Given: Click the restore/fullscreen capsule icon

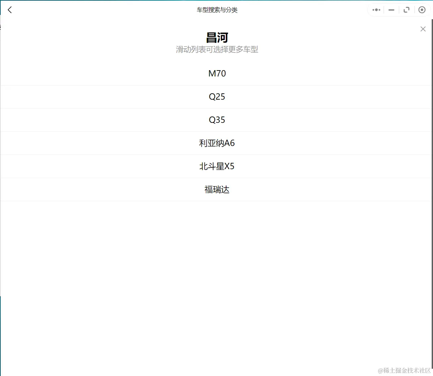Looking at the screenshot, I should tap(406, 10).
